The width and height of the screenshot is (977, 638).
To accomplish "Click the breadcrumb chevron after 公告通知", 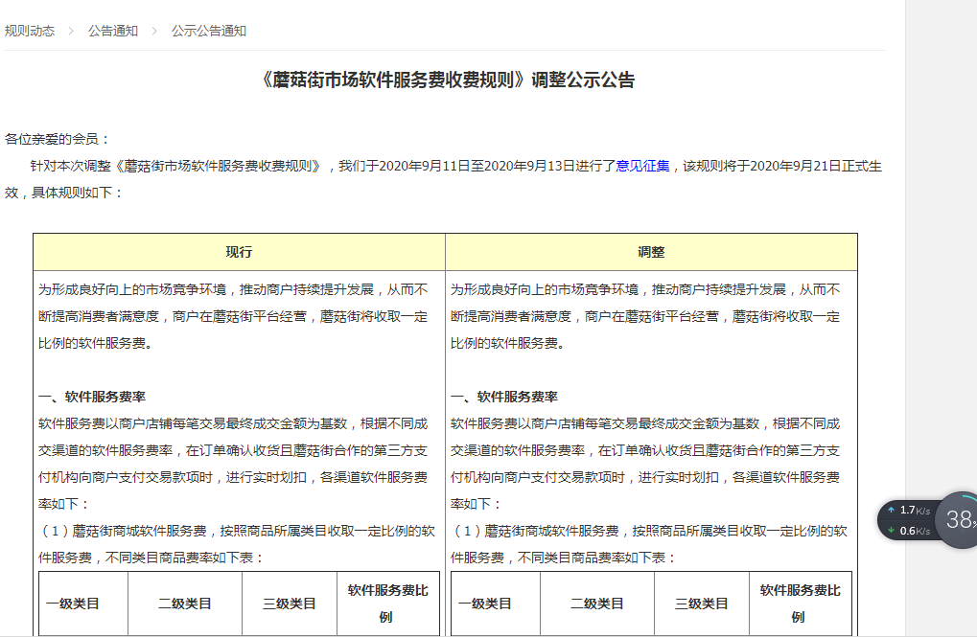I will (x=154, y=31).
